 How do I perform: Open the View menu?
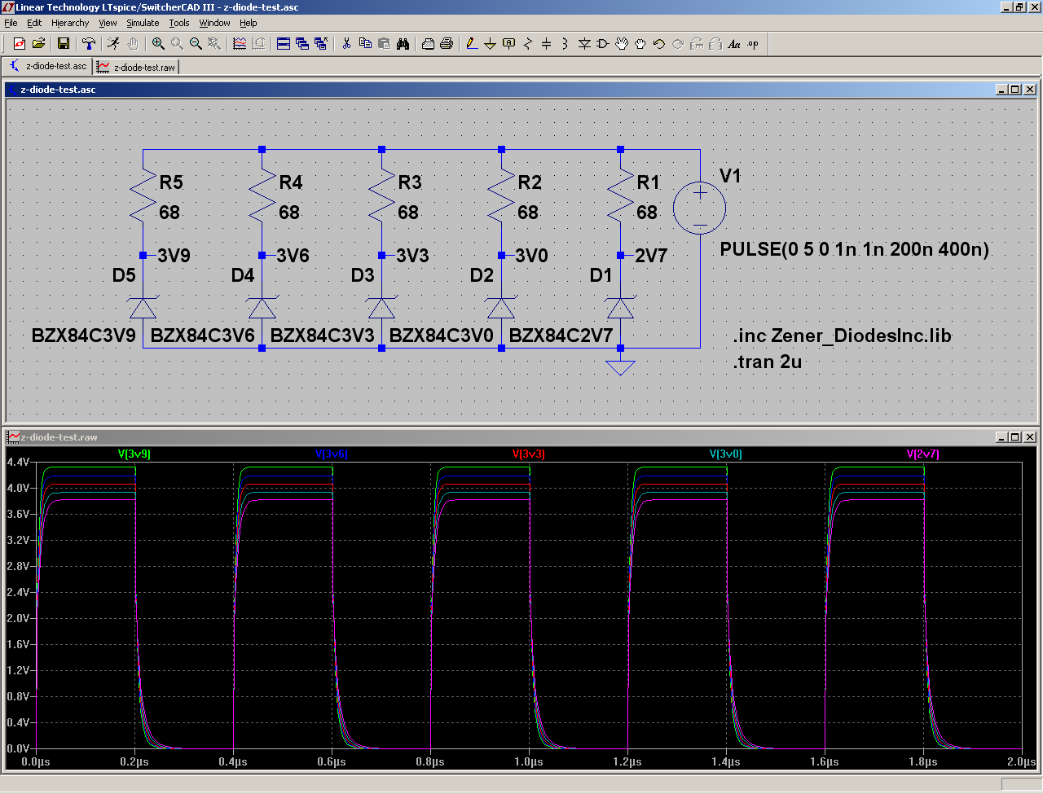108,23
